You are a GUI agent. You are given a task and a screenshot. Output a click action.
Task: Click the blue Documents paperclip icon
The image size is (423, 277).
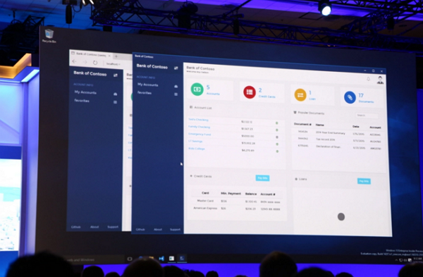pyautogui.click(x=350, y=97)
